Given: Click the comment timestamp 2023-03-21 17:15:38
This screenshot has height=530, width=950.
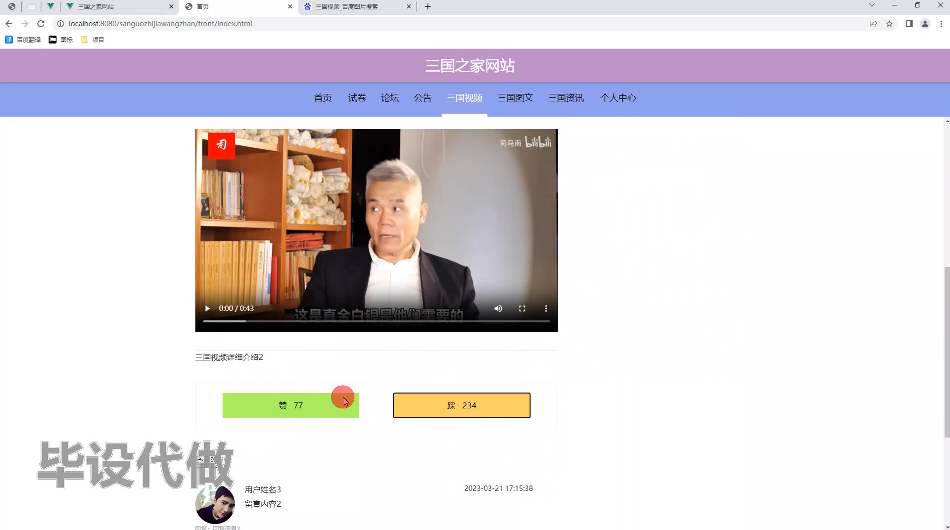Looking at the screenshot, I should (x=498, y=488).
